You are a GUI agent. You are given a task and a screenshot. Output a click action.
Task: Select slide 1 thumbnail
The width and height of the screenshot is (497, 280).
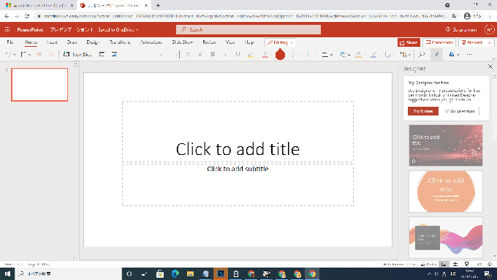pyautogui.click(x=39, y=85)
